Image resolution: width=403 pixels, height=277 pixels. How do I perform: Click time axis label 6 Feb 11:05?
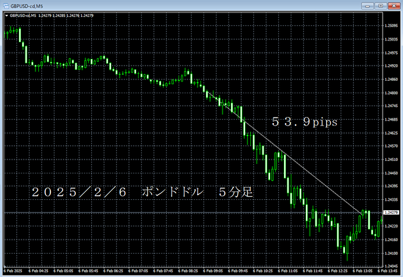point(288,271)
